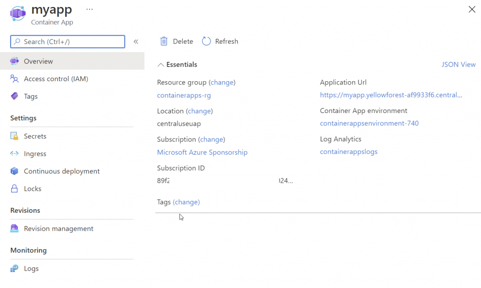Change the Location
Viewport: 481px width, 288px height.
tap(199, 111)
